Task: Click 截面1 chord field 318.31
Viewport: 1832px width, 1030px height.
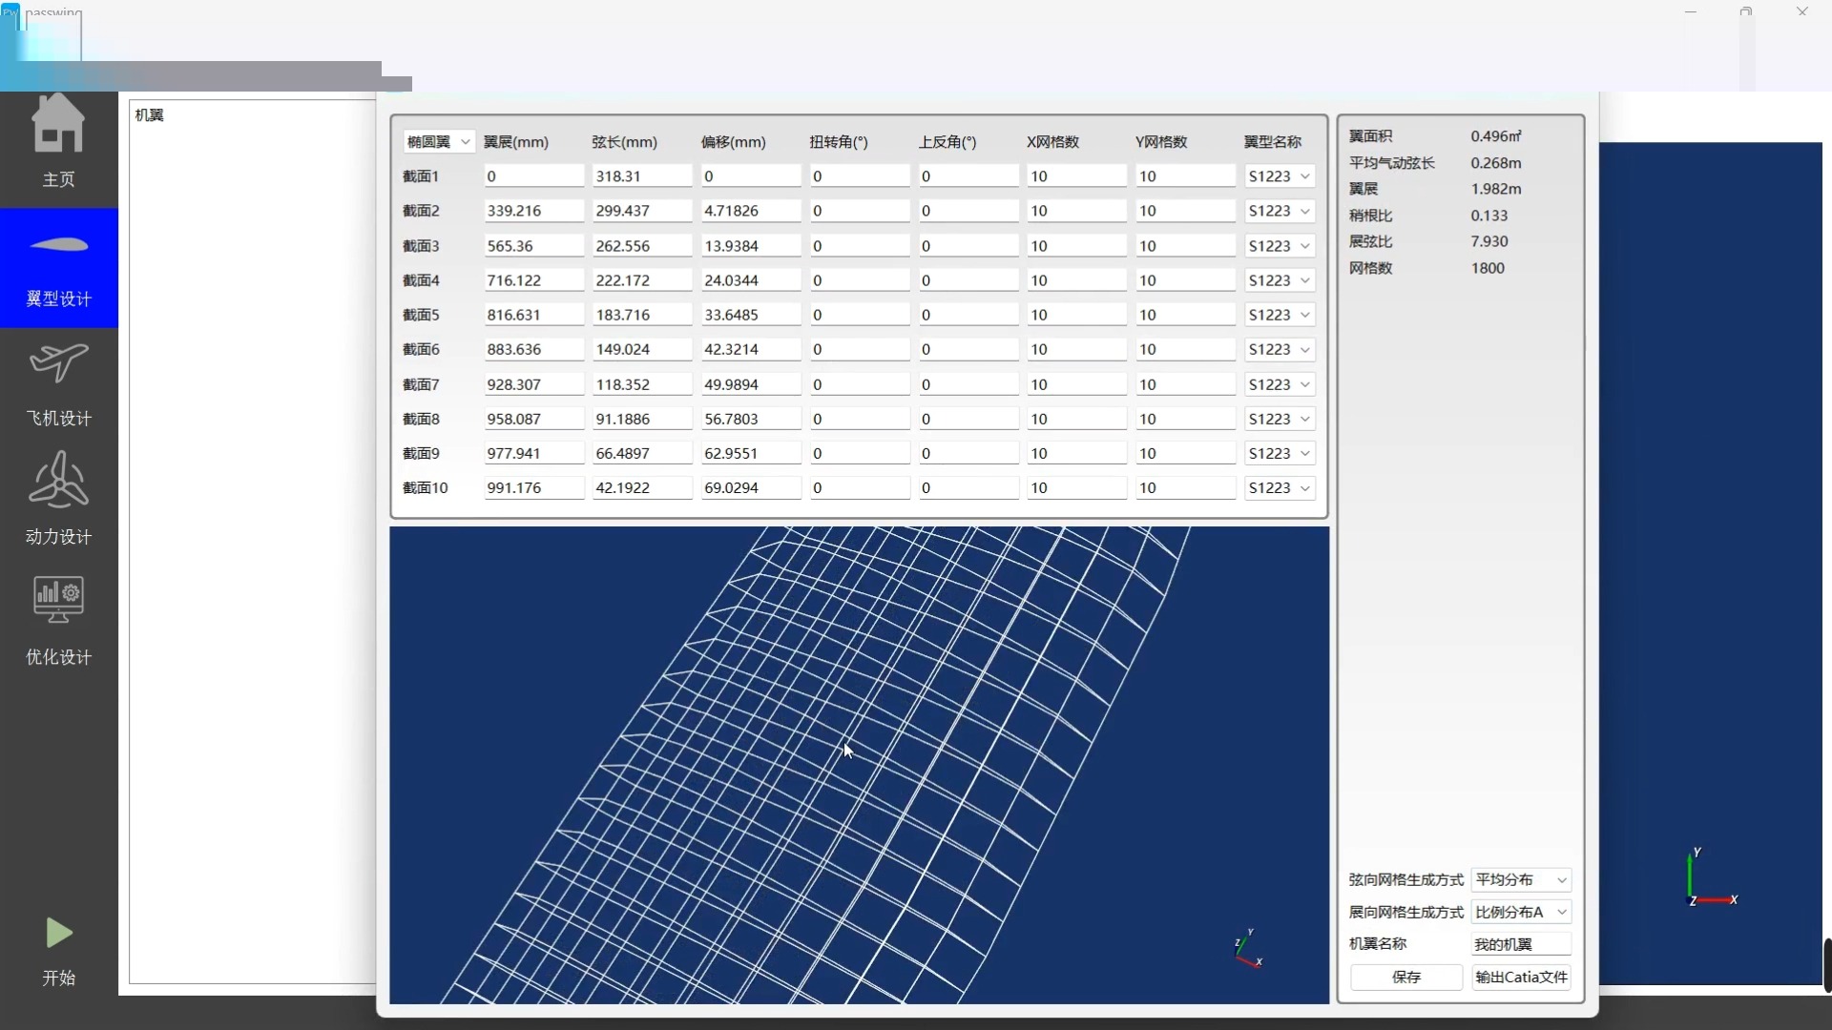Action: coord(642,176)
